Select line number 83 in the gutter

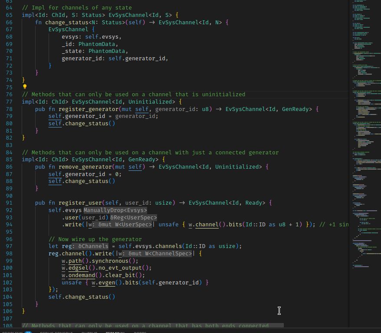(x=9, y=145)
